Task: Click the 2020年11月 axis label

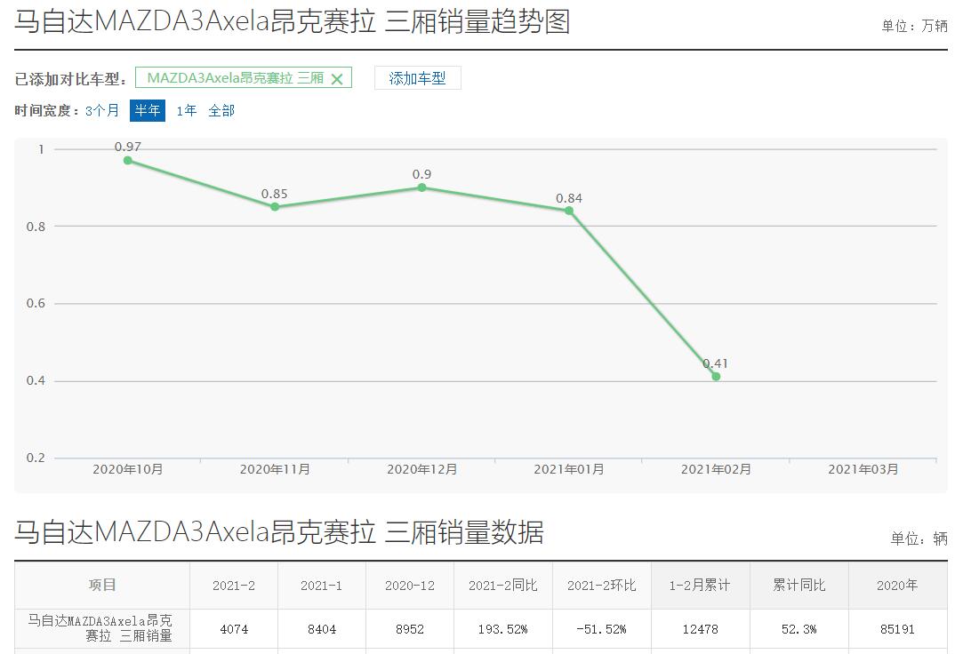Action: pyautogui.click(x=275, y=470)
